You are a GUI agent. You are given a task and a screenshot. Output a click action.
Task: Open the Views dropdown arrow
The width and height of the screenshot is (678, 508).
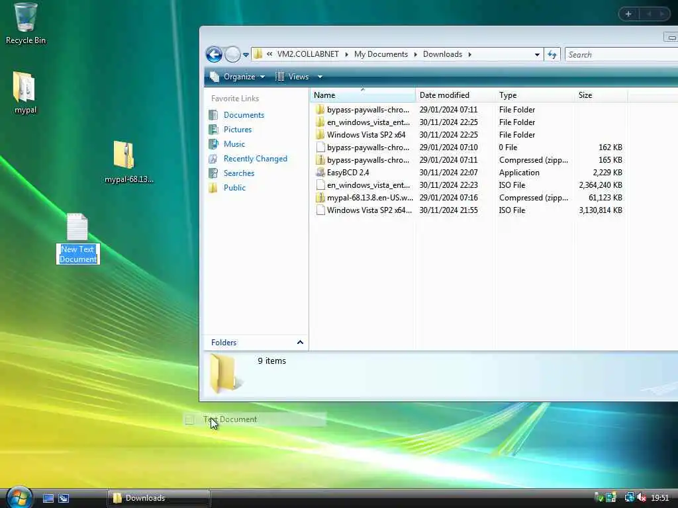coord(320,77)
